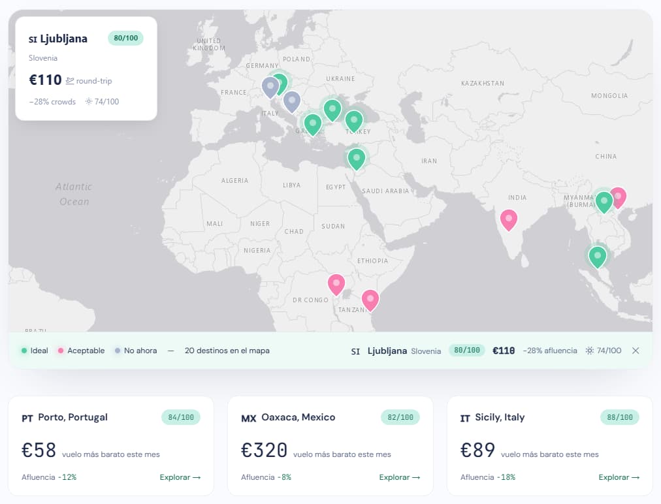
Task: Click 'Afluencia -12%' on Porto card
Action: point(49,477)
